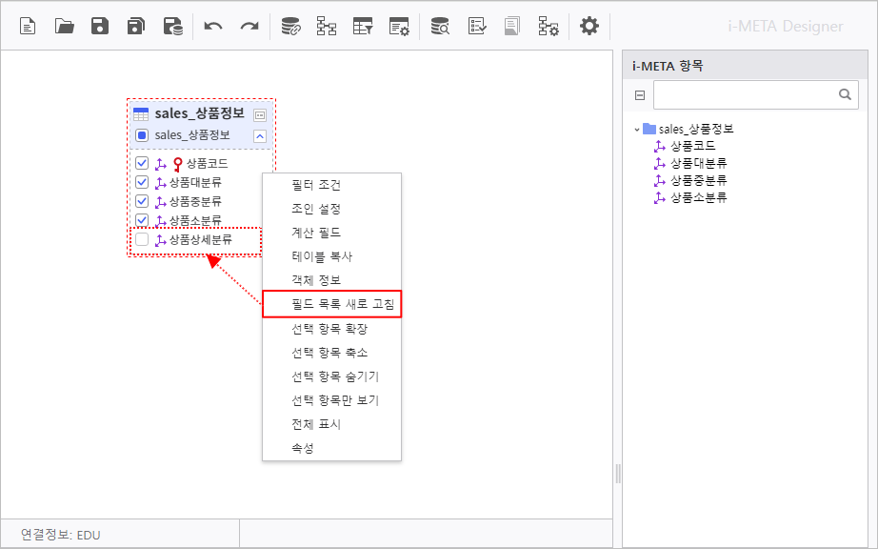Click the 연결정보: EDU status text

click(61, 535)
